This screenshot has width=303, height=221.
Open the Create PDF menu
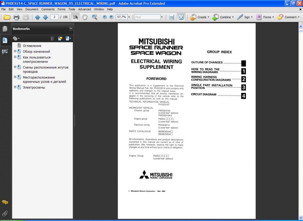200,17
